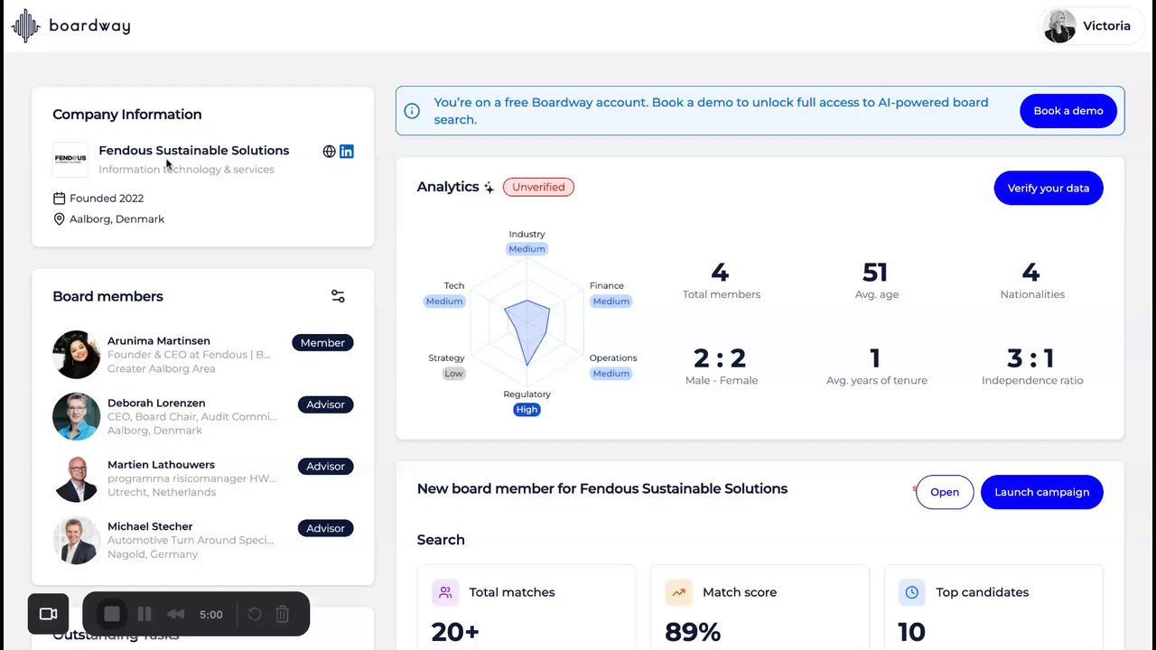Click the Strategy Low rating tag

453,374
